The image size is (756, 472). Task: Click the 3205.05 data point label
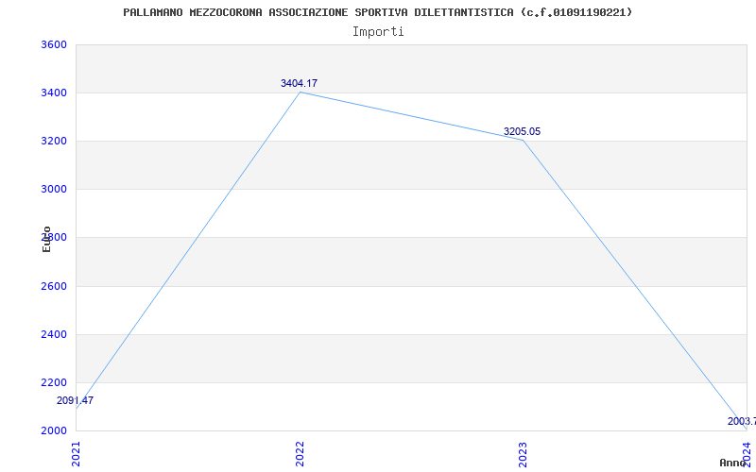click(523, 131)
